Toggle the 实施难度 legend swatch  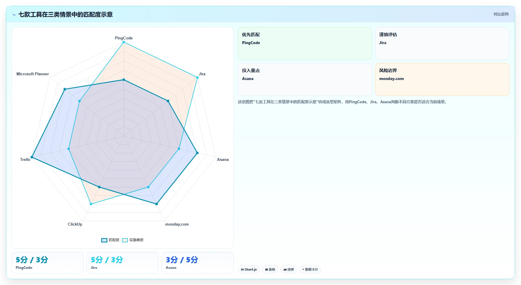pyautogui.click(x=125, y=240)
